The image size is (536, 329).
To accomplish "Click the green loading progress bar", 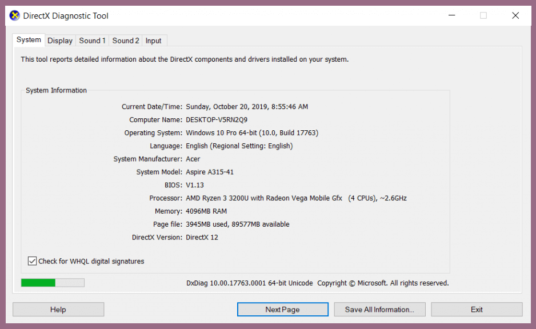I will coord(52,283).
